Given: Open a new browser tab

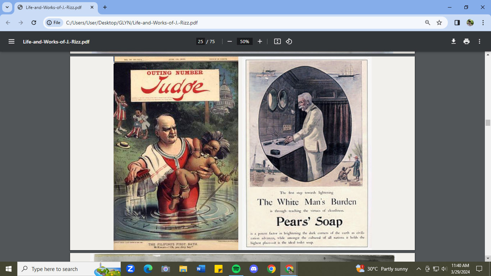Looking at the screenshot, I should pos(105,7).
